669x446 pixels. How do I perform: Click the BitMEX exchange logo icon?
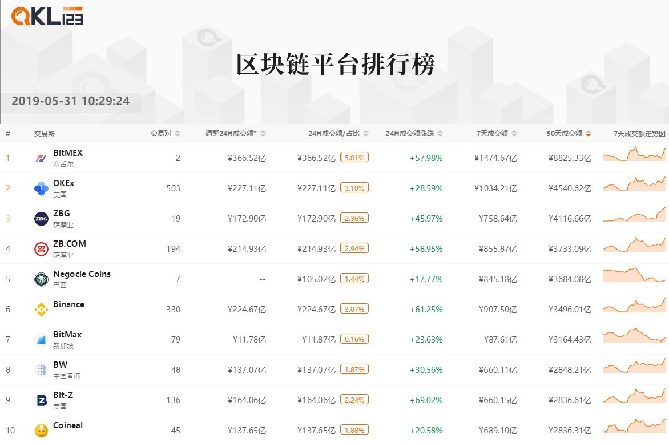[x=41, y=158]
